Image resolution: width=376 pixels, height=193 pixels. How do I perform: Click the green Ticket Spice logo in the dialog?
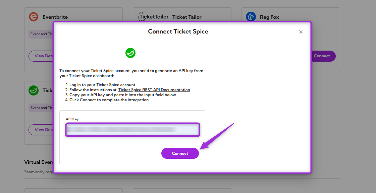[x=130, y=53]
